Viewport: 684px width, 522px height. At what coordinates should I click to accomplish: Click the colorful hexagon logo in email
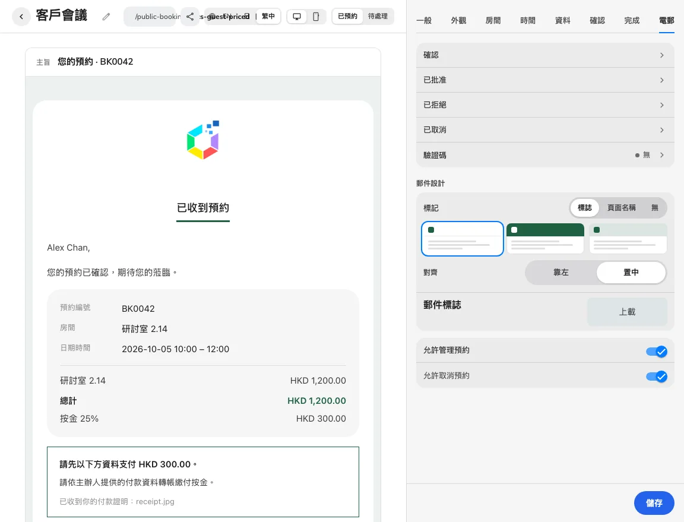pos(203,140)
